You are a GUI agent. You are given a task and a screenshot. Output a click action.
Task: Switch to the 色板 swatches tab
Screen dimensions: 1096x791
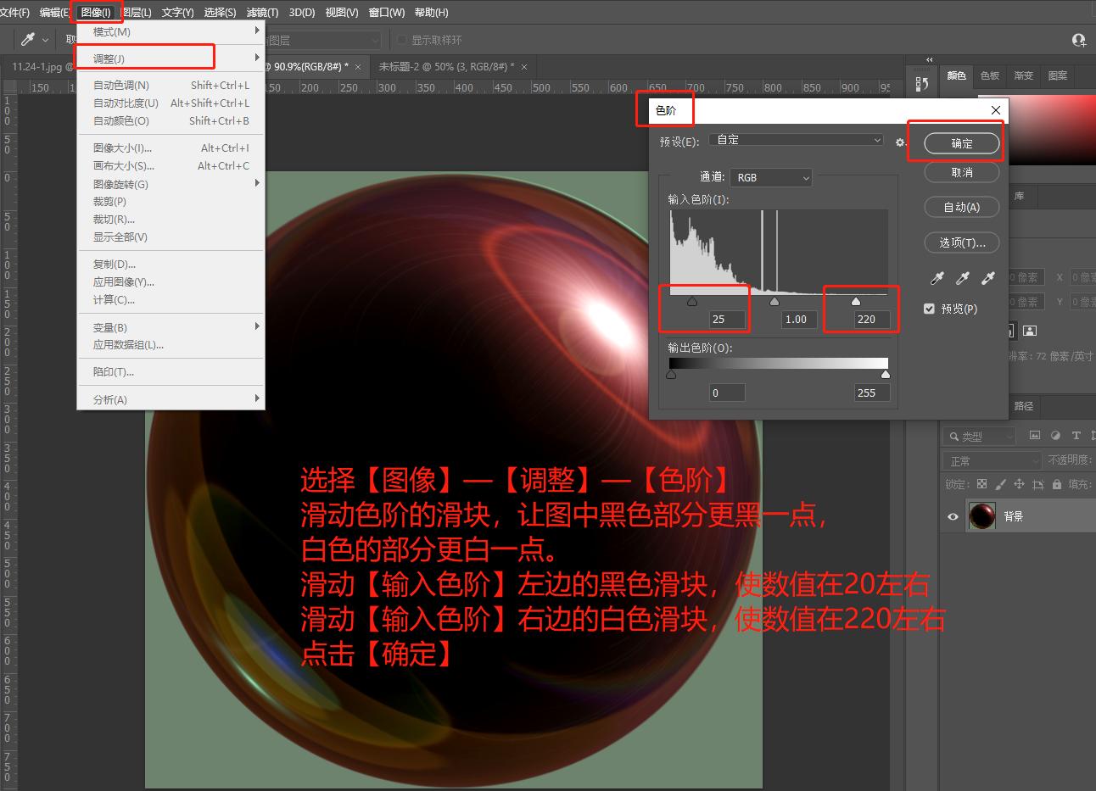990,75
